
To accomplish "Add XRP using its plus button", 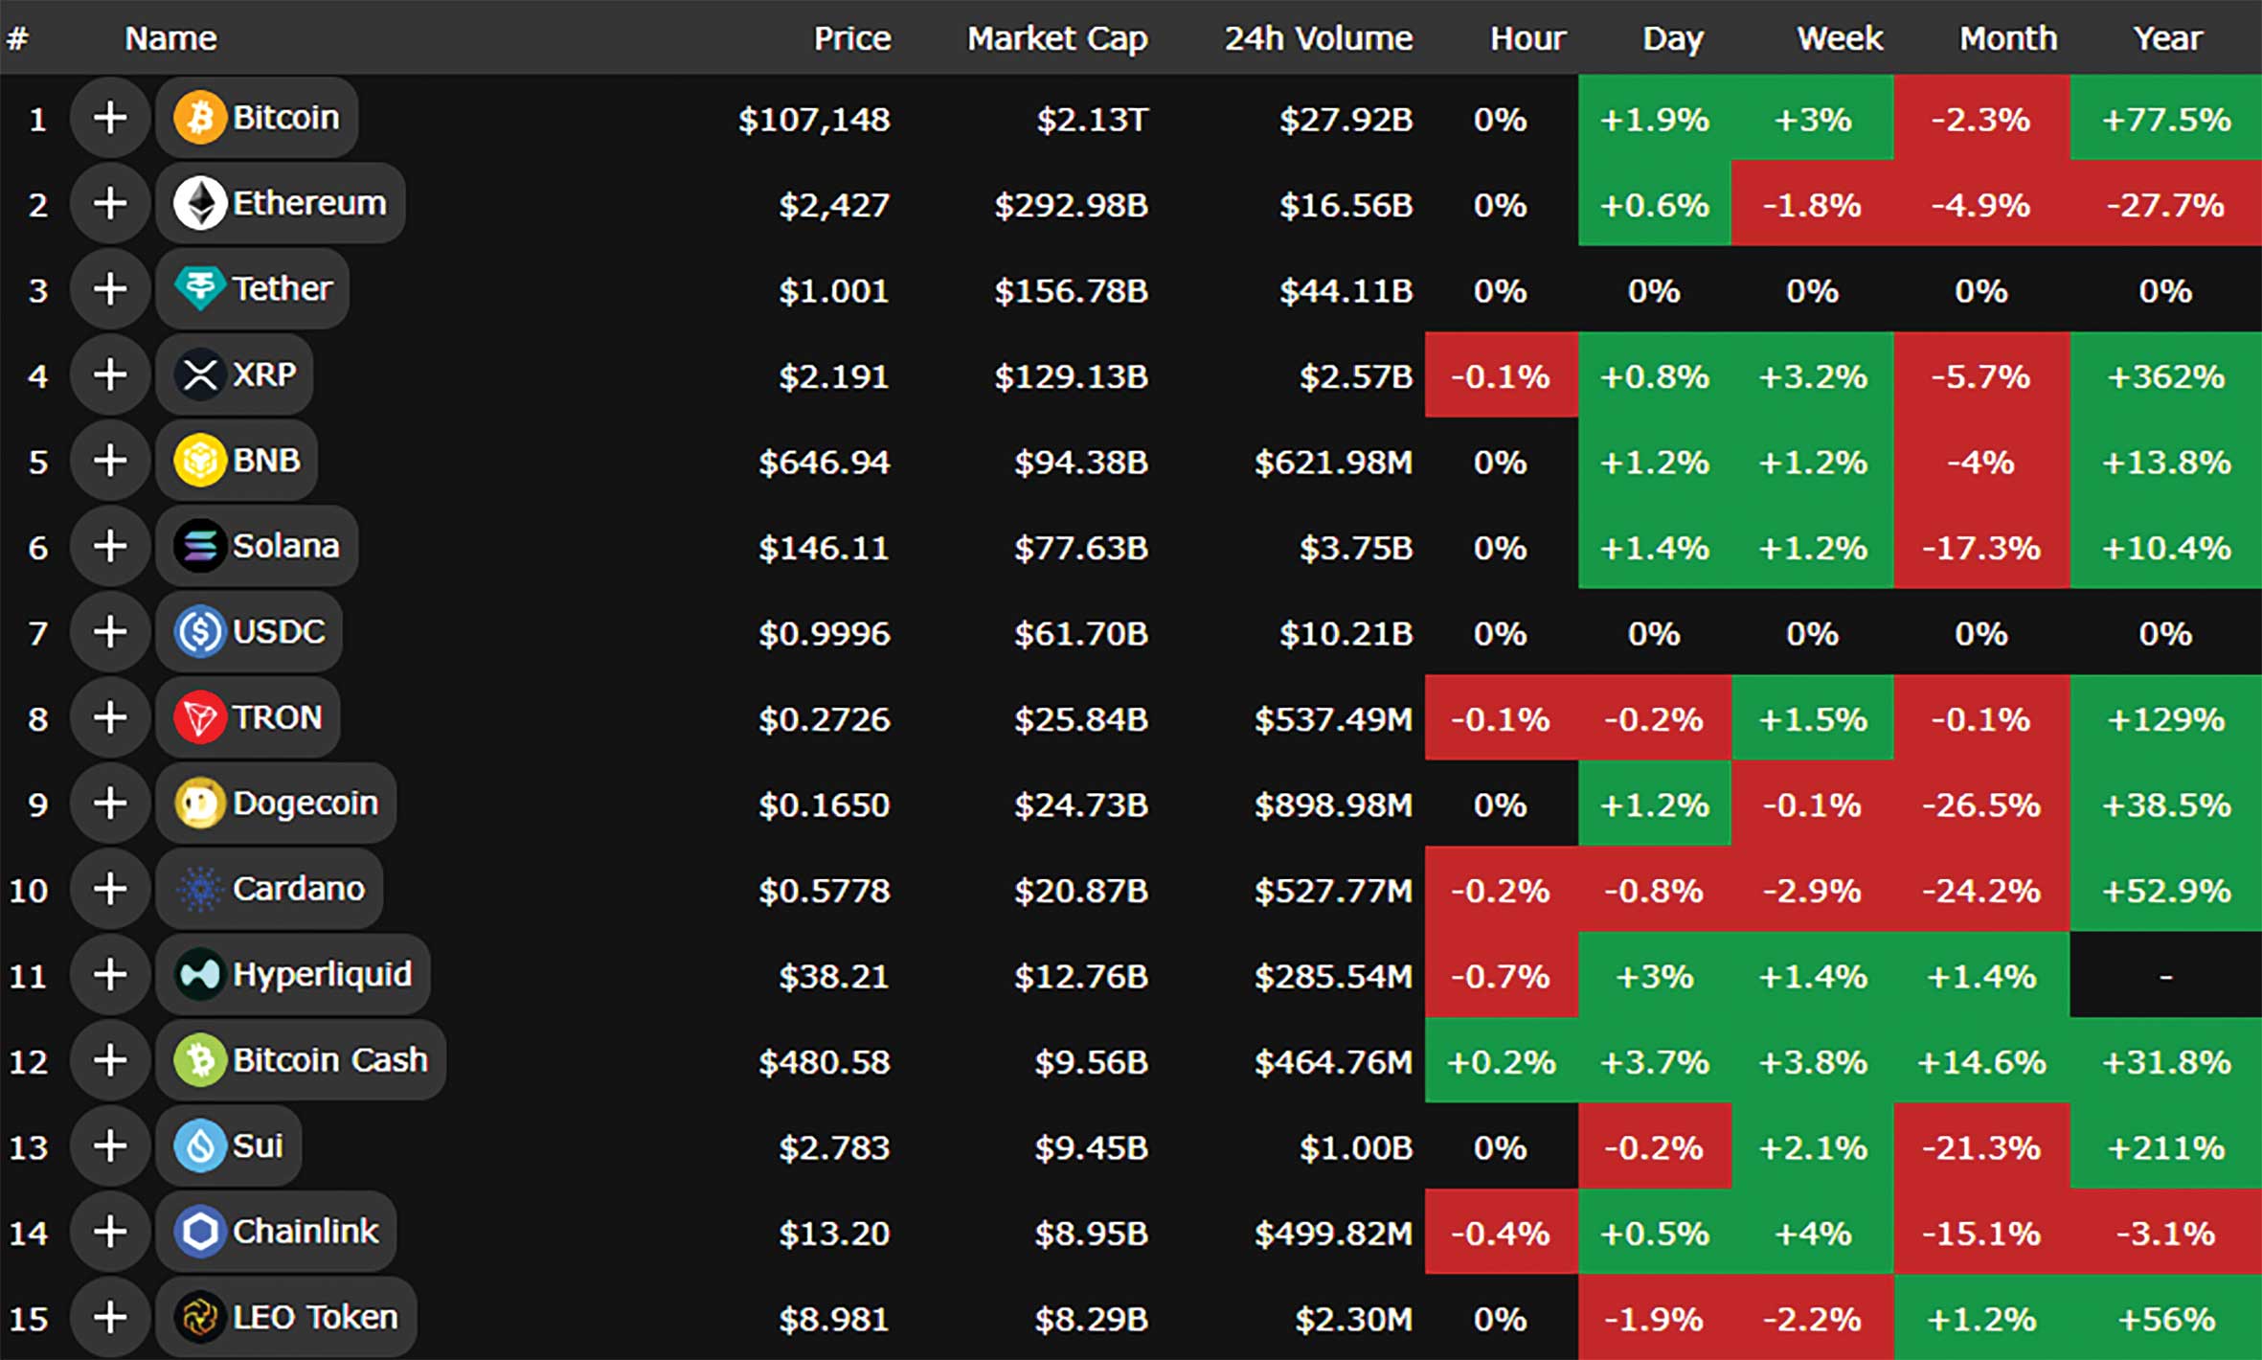I will [x=110, y=374].
